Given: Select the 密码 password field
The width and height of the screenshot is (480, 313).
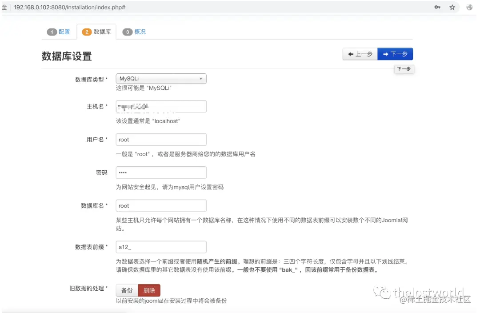Looking at the screenshot, I should [161, 173].
